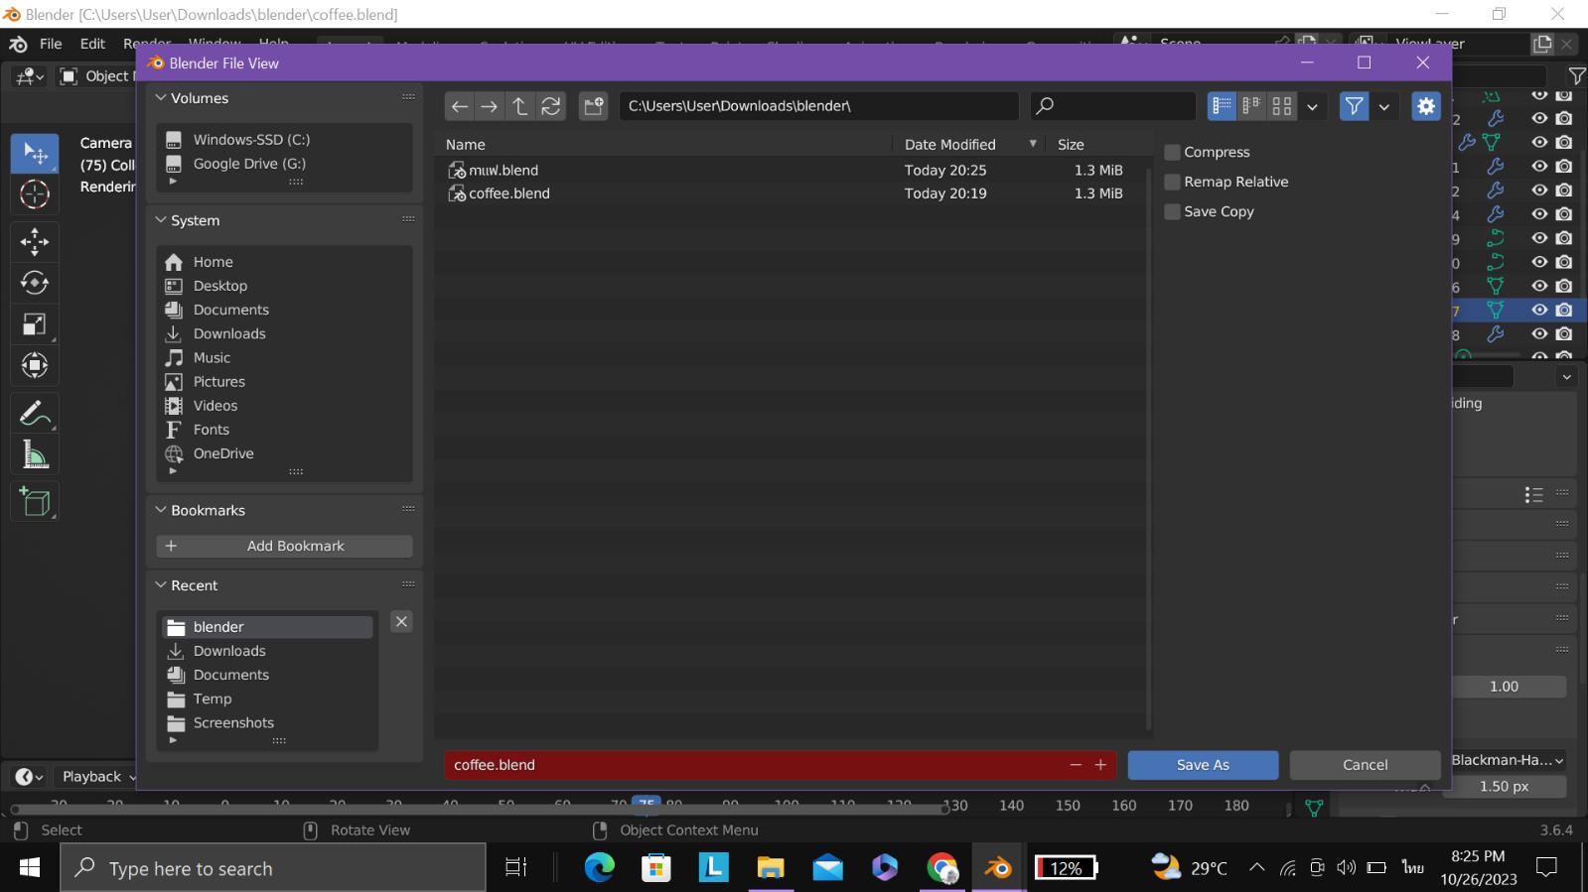Image resolution: width=1588 pixels, height=892 pixels.
Task: Toggle viewport visibility eye in highlighted outliner row
Action: coord(1539,311)
